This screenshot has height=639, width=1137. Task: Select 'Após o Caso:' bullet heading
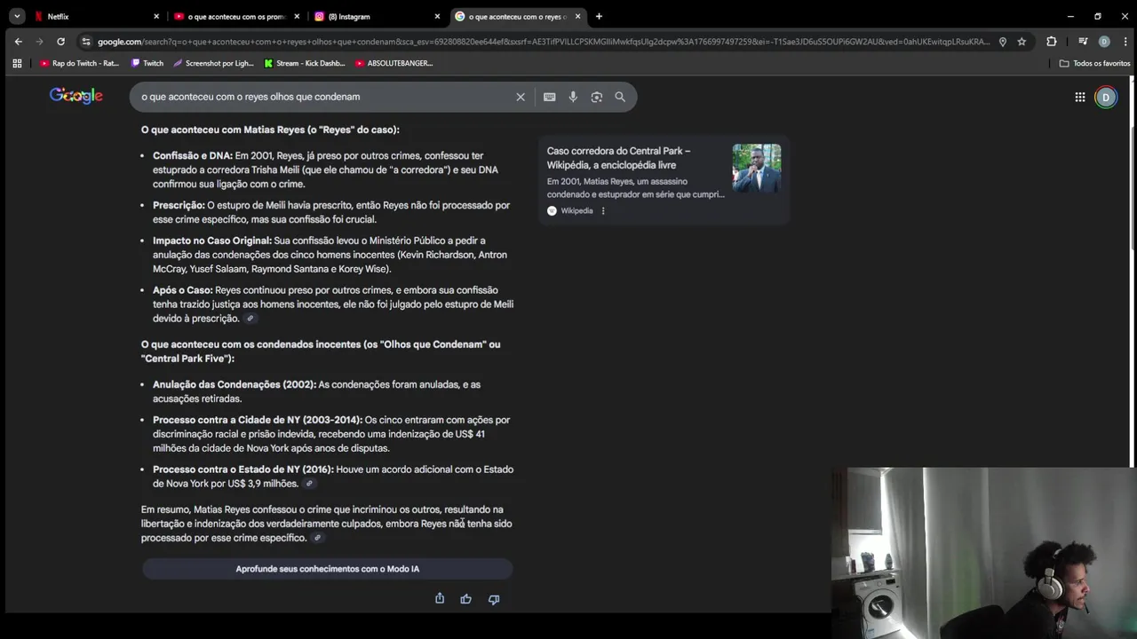point(183,290)
